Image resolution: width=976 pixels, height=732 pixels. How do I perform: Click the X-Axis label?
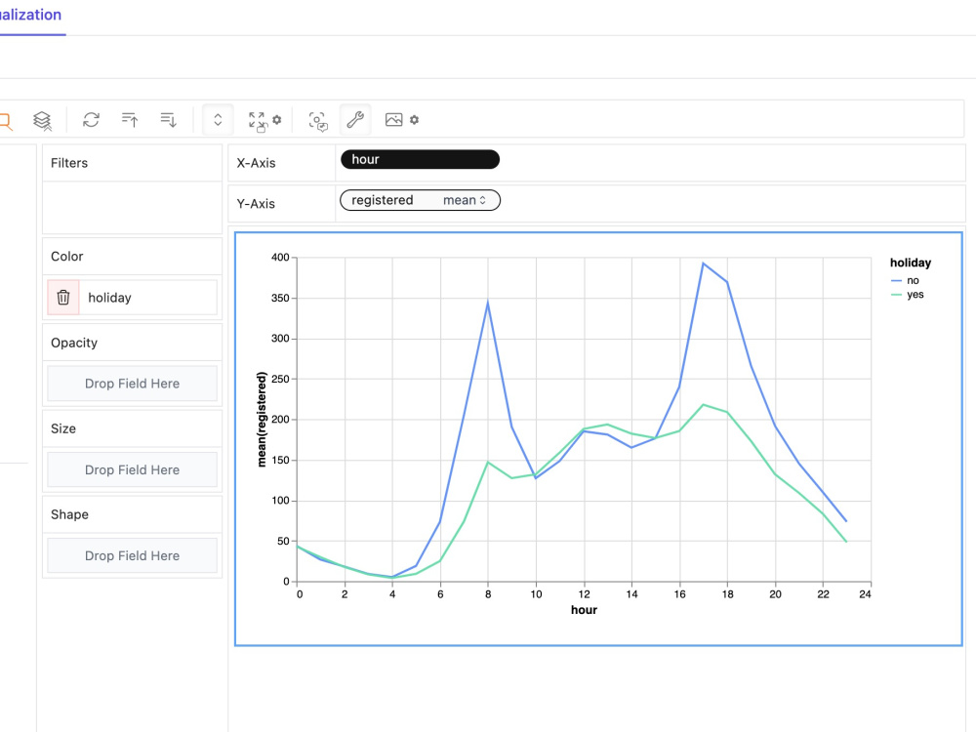(x=256, y=163)
